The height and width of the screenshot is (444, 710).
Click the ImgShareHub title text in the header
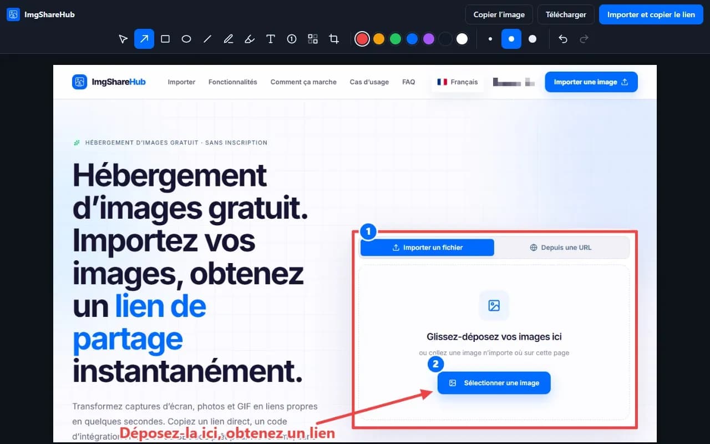coord(49,14)
